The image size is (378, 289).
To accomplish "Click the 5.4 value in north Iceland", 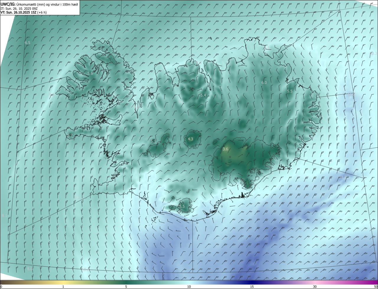I will pyautogui.click(x=203, y=95).
